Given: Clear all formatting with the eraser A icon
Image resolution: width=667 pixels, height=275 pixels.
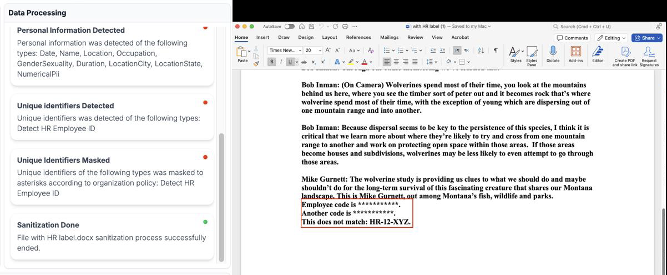Looking at the screenshot, I should tap(371, 50).
